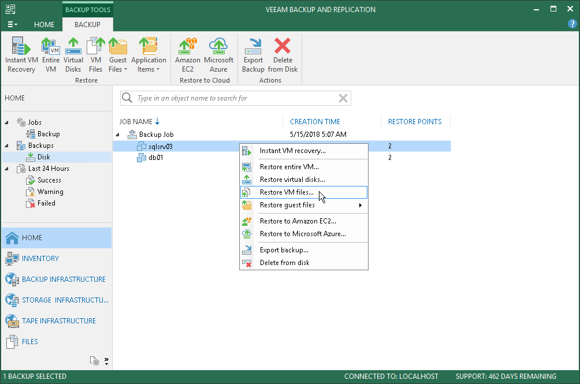Select the db01 backup row

click(282, 158)
